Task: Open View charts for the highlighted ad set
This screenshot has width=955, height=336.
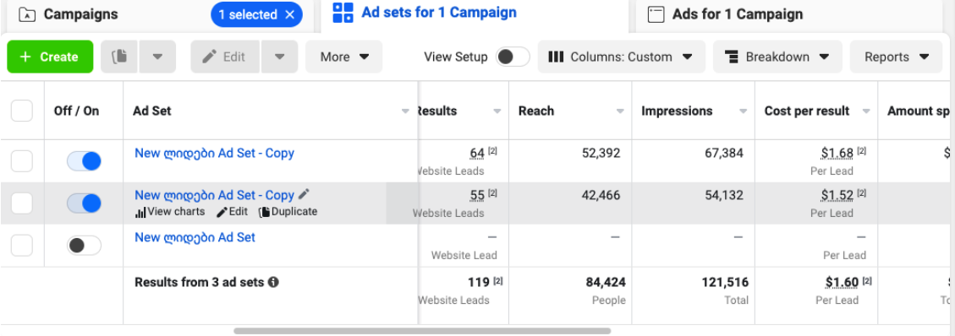Action: click(x=170, y=211)
